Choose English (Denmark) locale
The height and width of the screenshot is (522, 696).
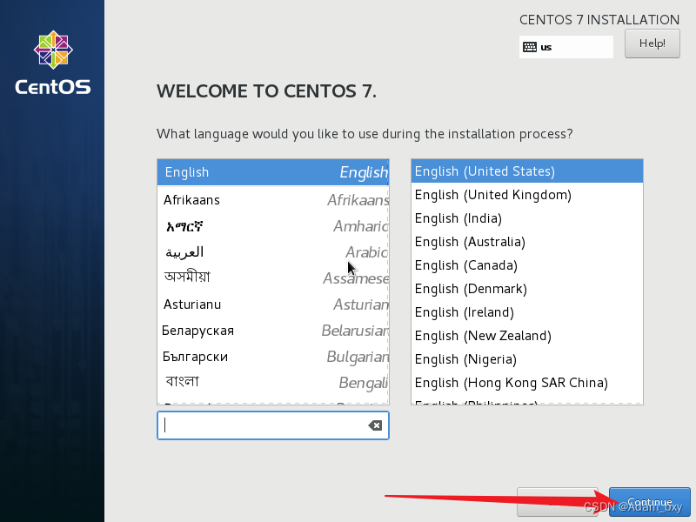pos(527,289)
